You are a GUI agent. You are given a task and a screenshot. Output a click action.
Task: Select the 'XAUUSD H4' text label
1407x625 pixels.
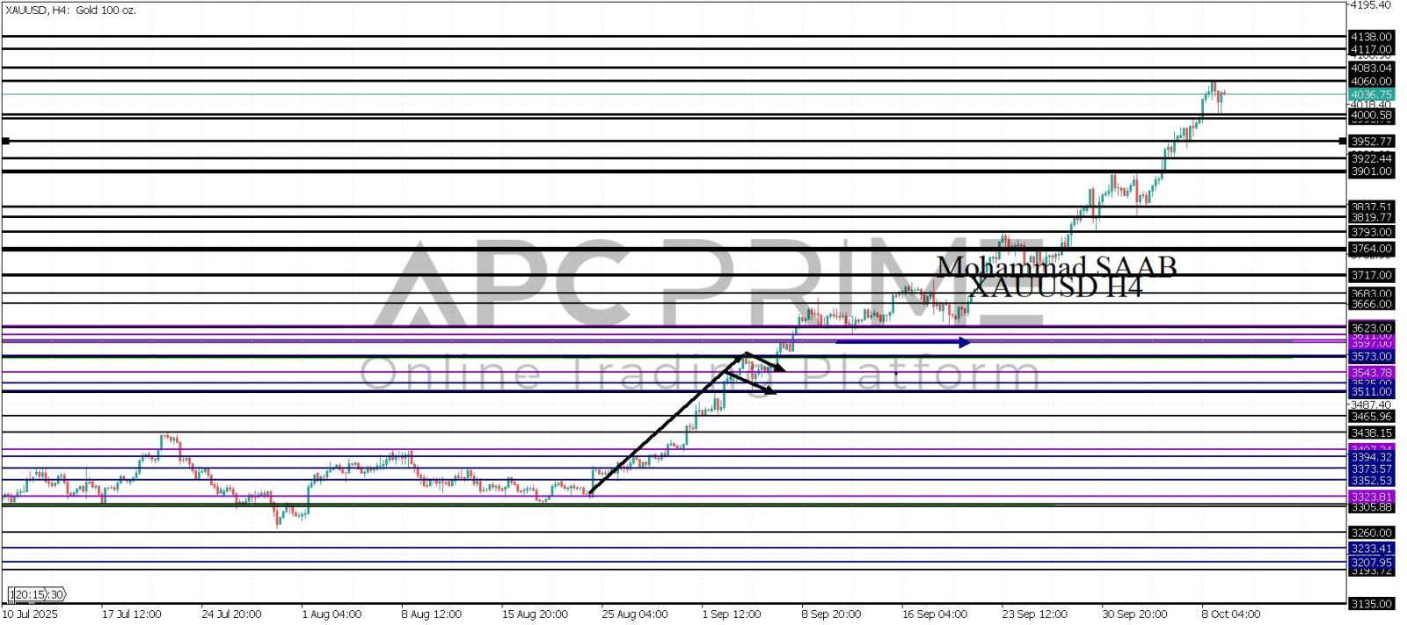pyautogui.click(x=1055, y=287)
